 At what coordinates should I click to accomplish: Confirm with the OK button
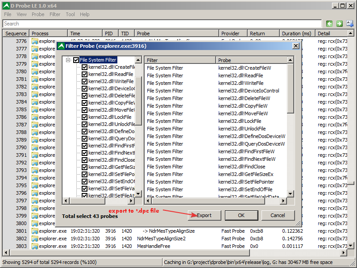point(241,215)
